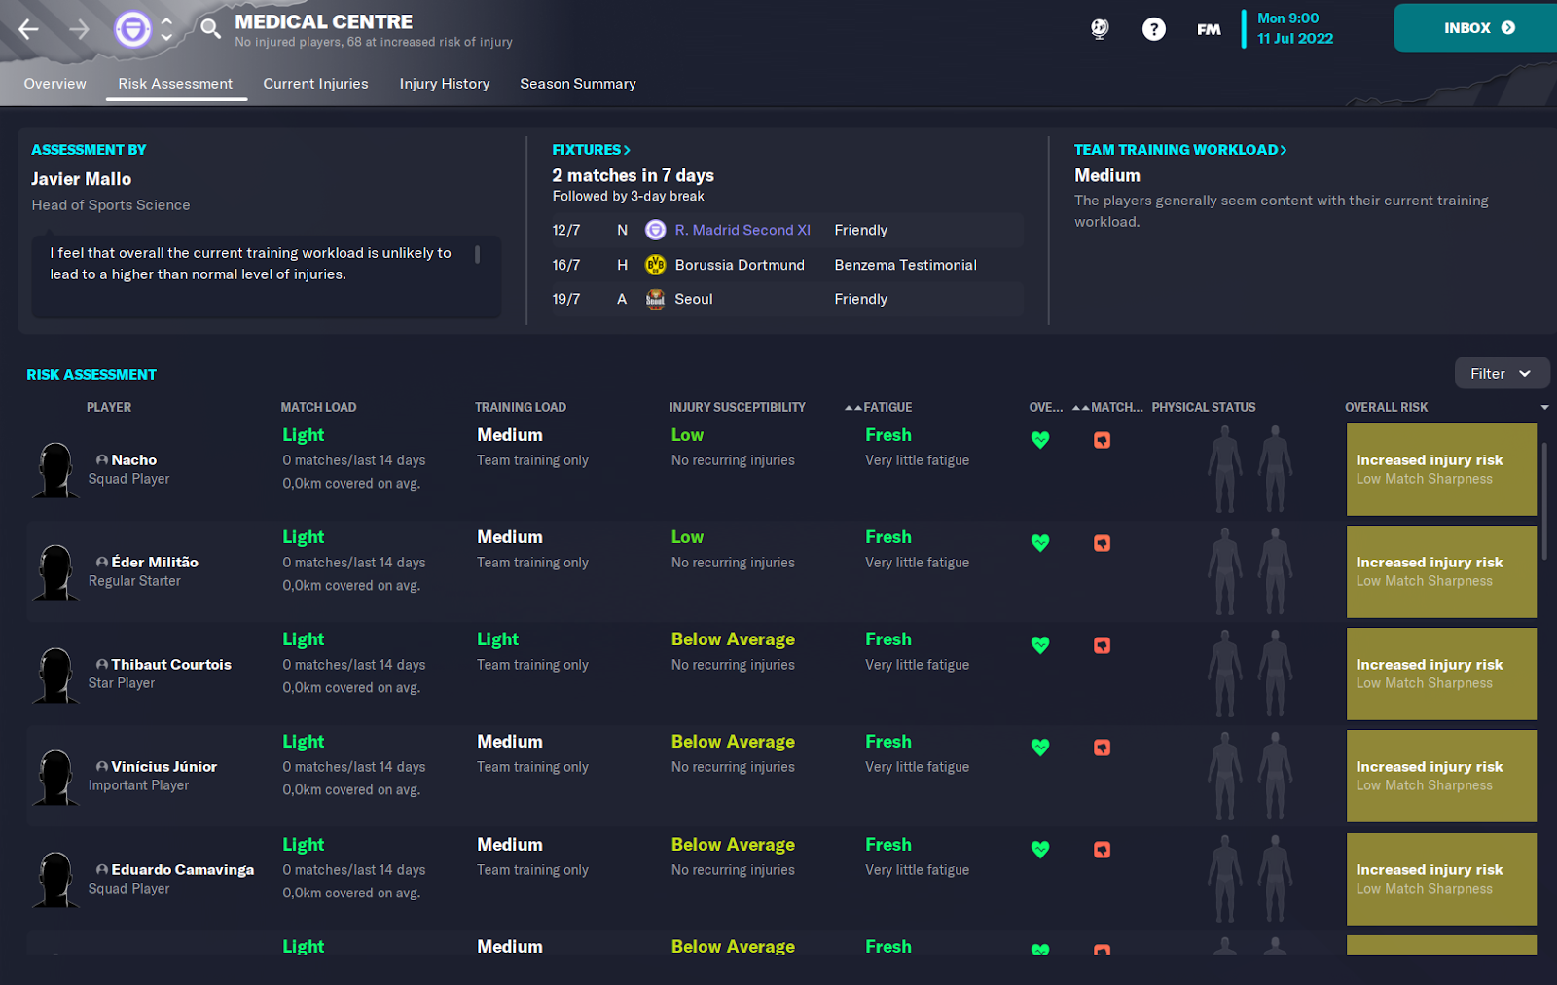Click Vinícius Júnior's physical status figure
The height and width of the screenshot is (985, 1557).
point(1249,776)
